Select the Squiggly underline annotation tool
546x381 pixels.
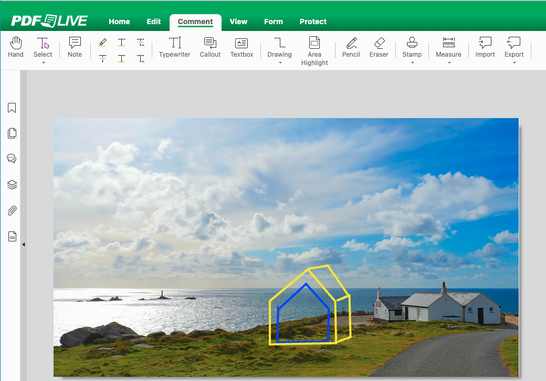121,58
